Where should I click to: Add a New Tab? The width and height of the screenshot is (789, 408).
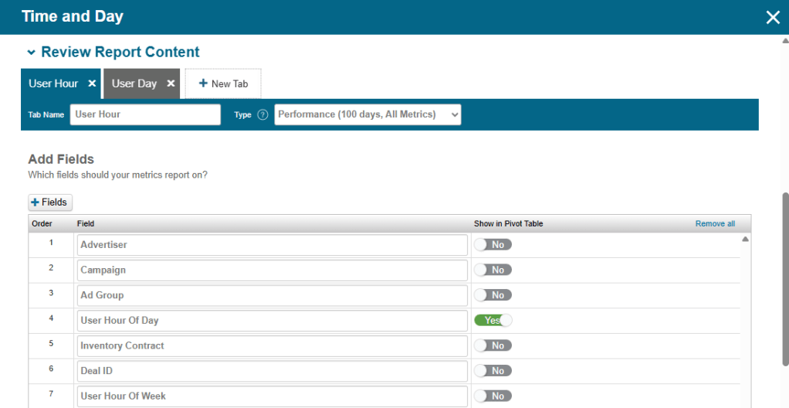[x=223, y=83]
